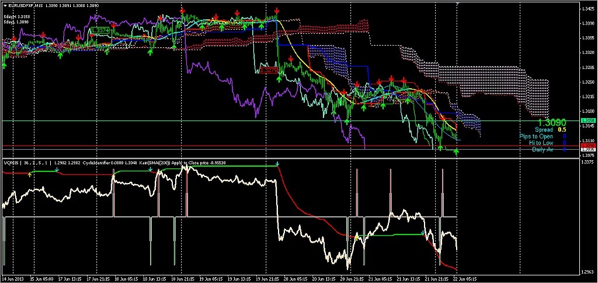Click the 1.3215 price scale label
Viewport: 598px width, 283px height.
587,96
